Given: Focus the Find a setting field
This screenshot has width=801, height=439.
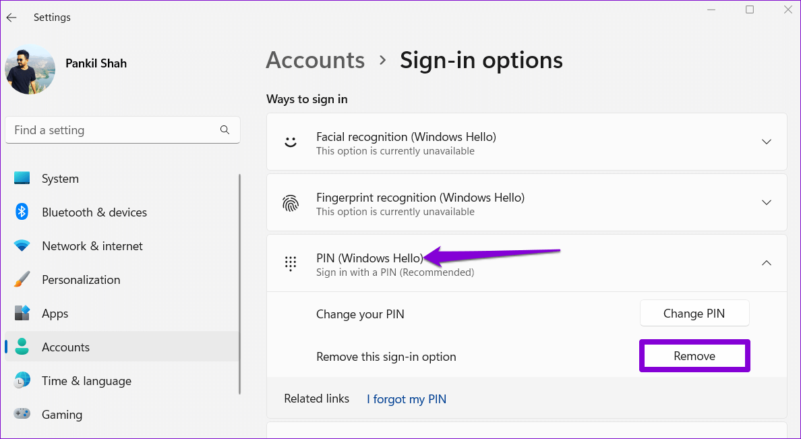Looking at the screenshot, I should point(123,130).
